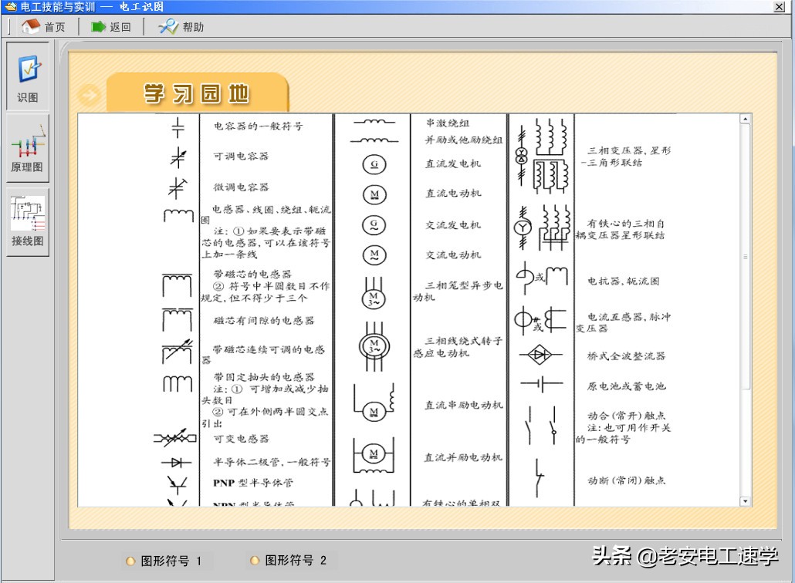Click the scrollbar up arrow
Viewport: 795px width, 583px height.
point(744,118)
